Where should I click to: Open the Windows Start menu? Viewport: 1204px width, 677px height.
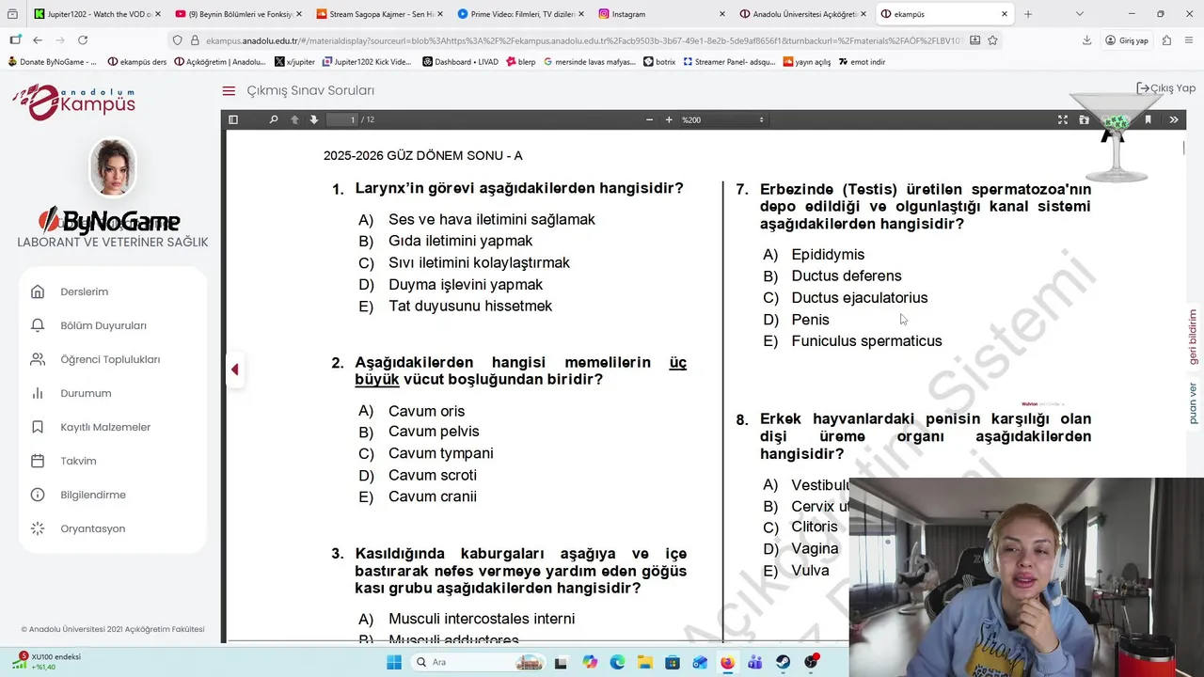click(393, 662)
